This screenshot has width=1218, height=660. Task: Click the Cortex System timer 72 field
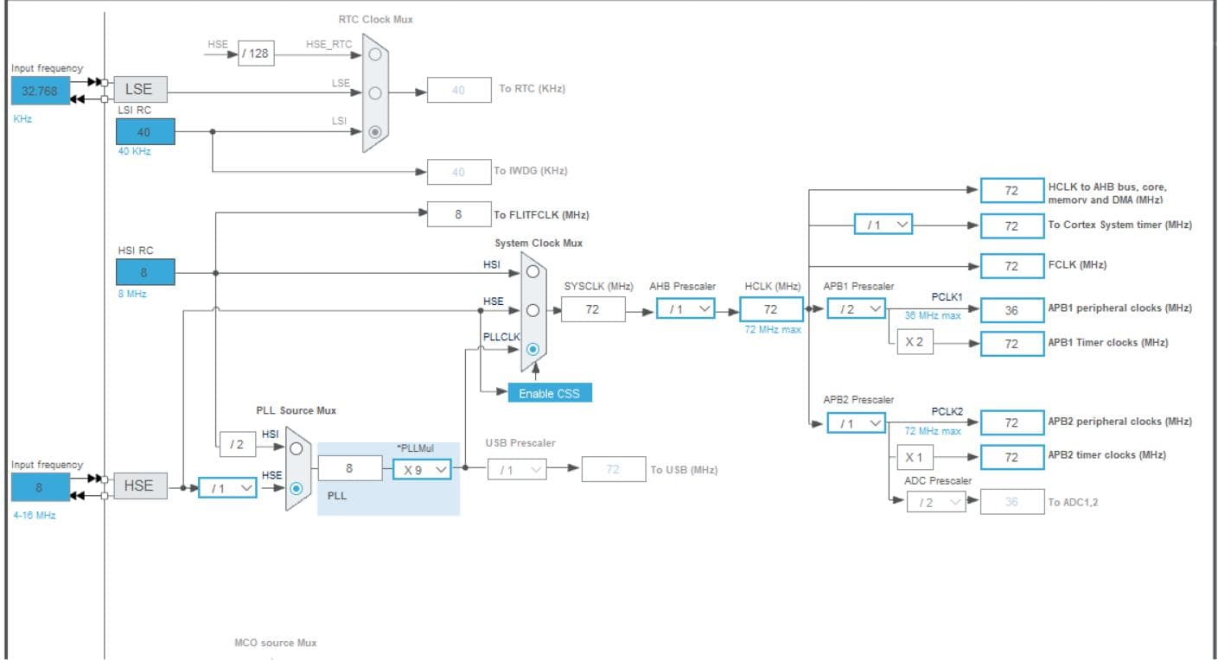pyautogui.click(x=1012, y=225)
